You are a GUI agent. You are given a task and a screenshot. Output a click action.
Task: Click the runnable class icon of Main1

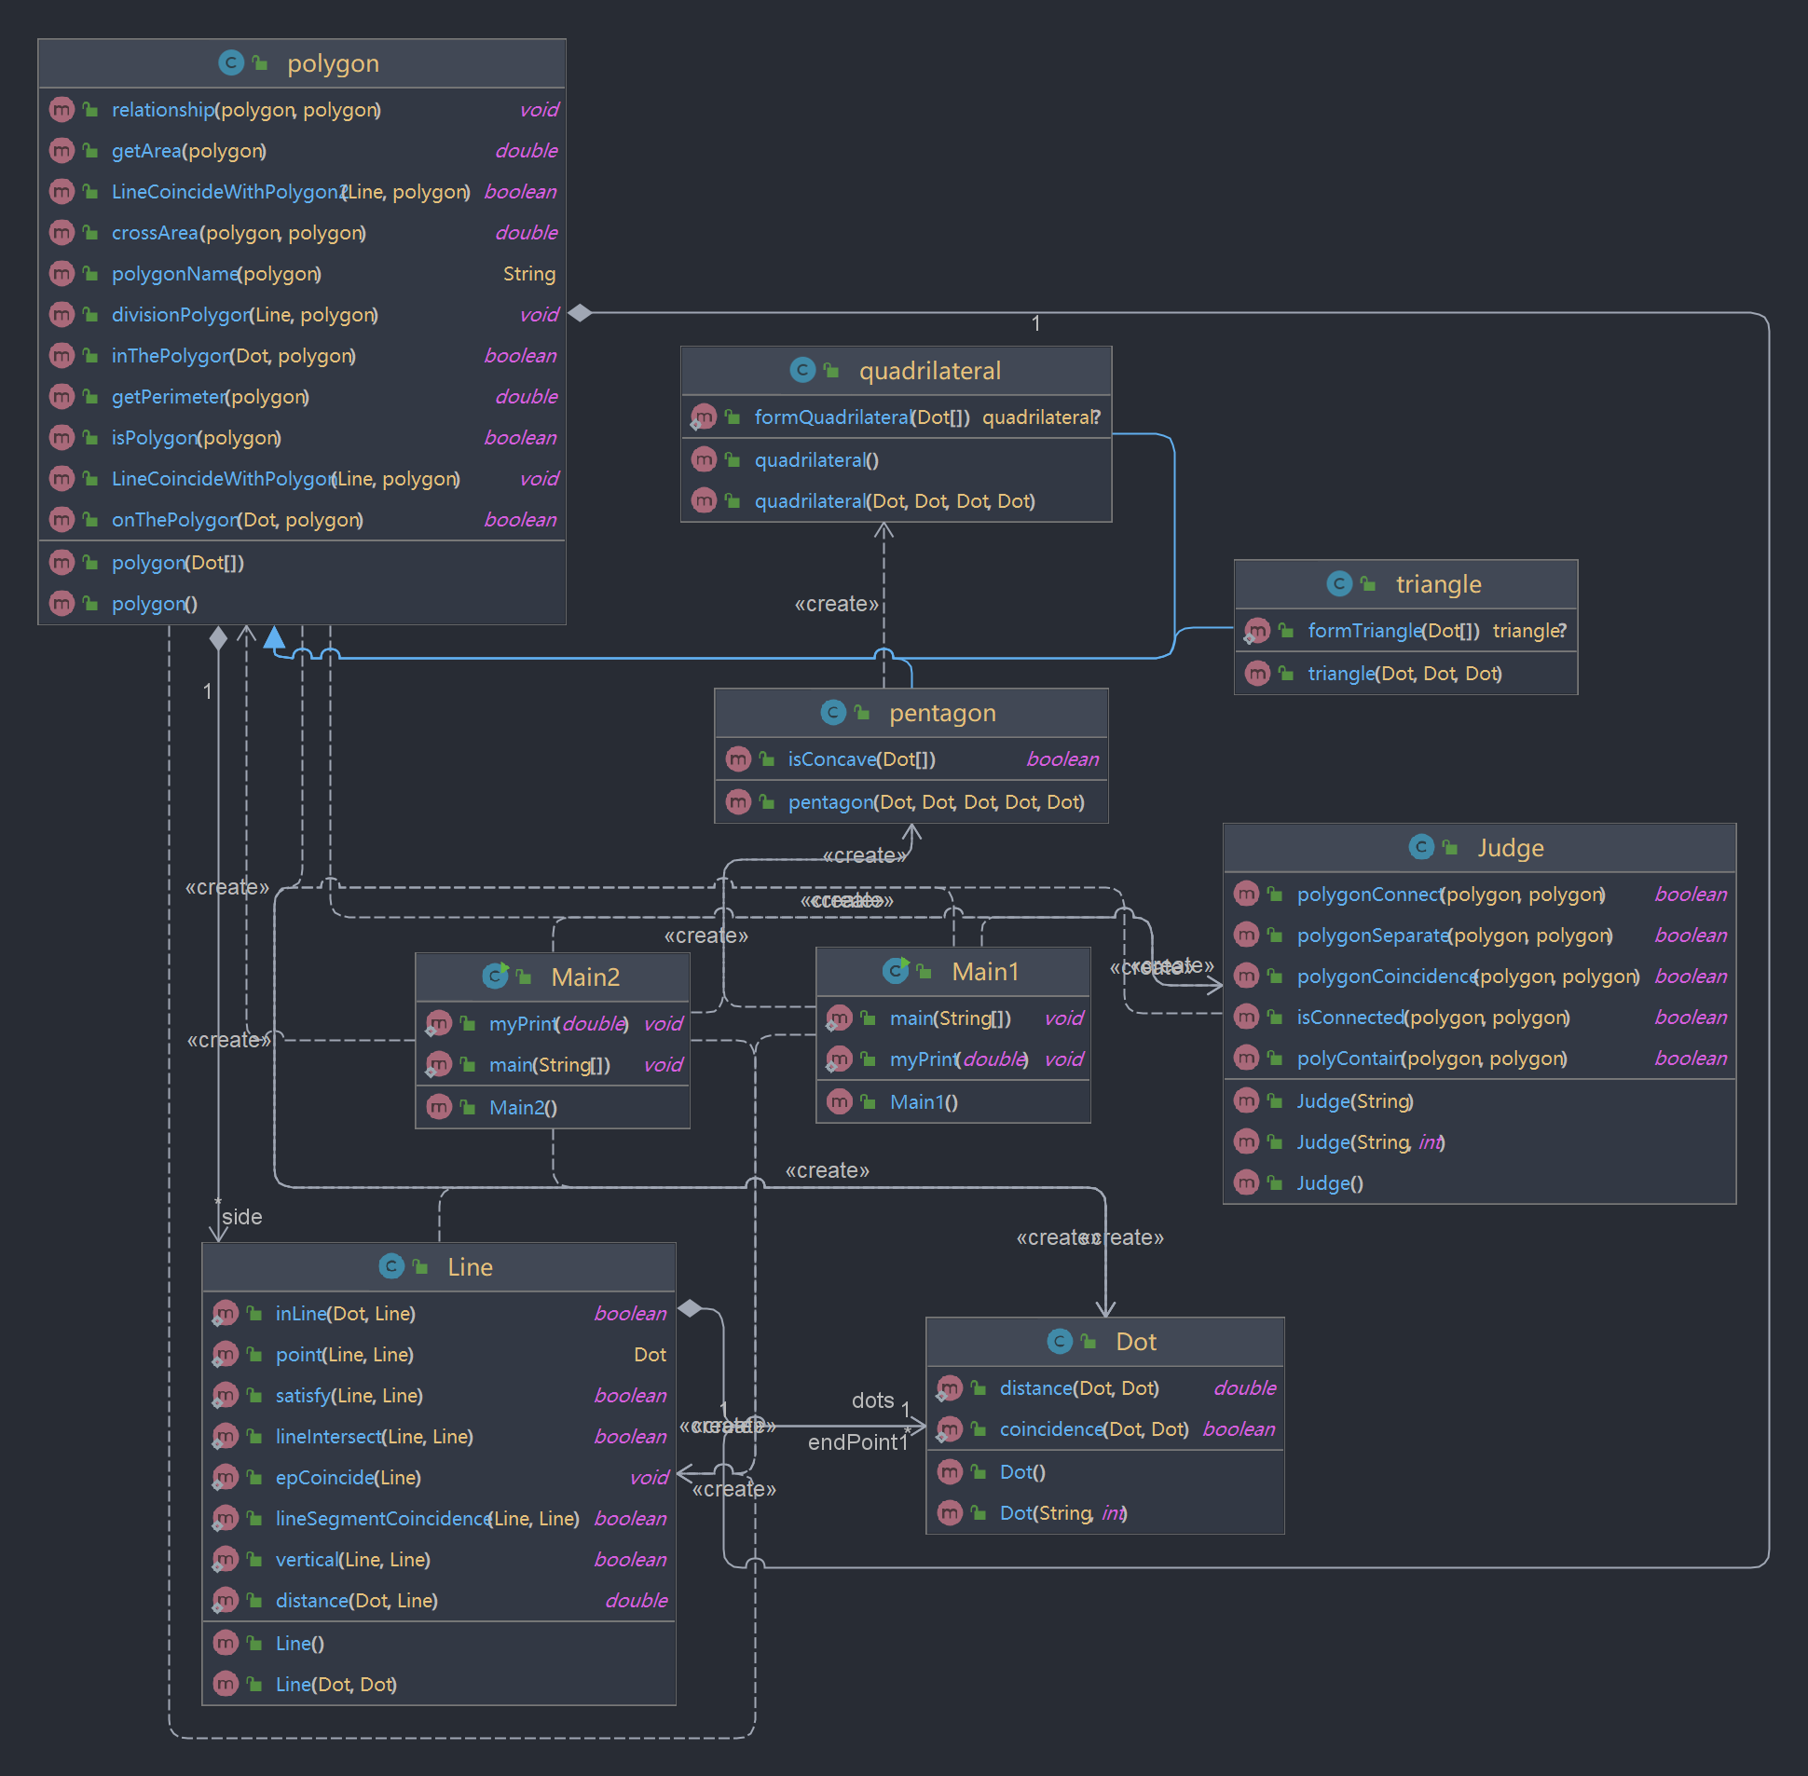point(896,971)
